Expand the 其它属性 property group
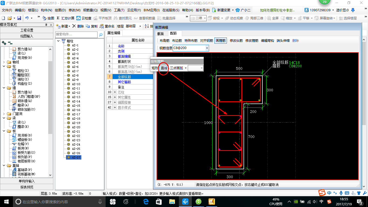This screenshot has height=207, width=368. (115, 97)
